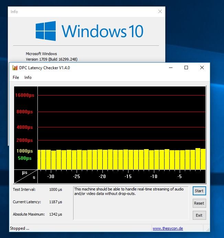Click the 1000µs axis label

pyautogui.click(x=25, y=151)
